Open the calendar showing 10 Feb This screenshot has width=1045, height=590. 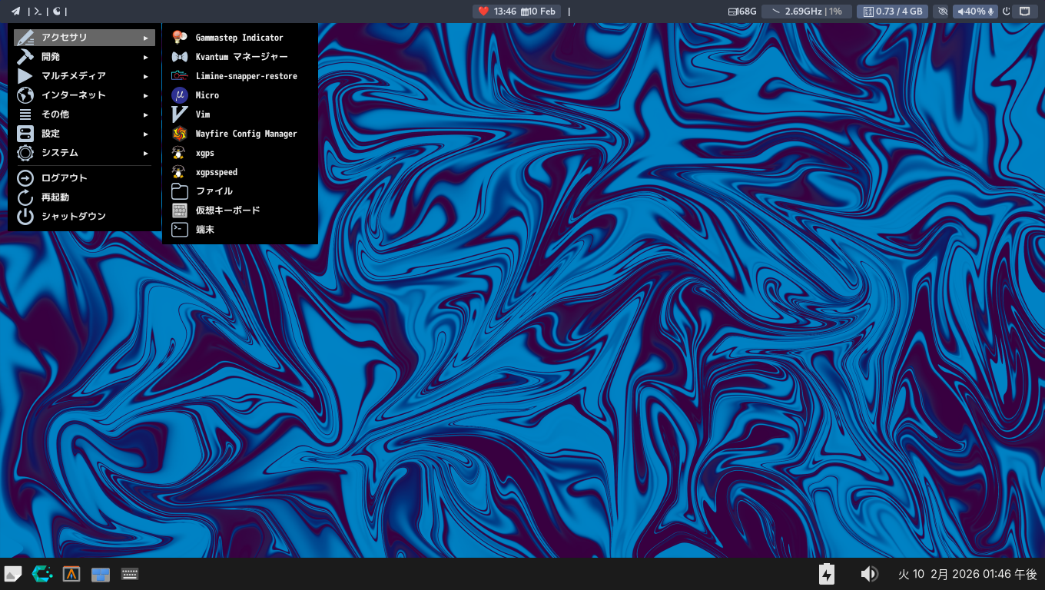539,12
